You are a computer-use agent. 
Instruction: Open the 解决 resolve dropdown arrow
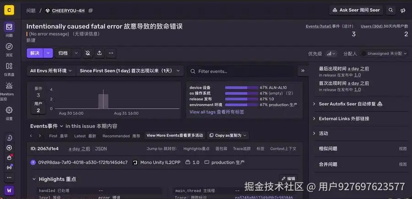pos(48,53)
